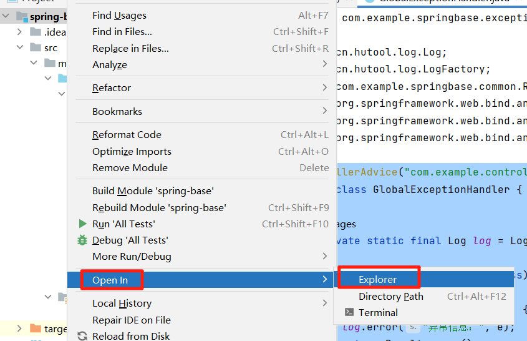Click the Debug 'All Tests' bug icon

[x=82, y=240]
